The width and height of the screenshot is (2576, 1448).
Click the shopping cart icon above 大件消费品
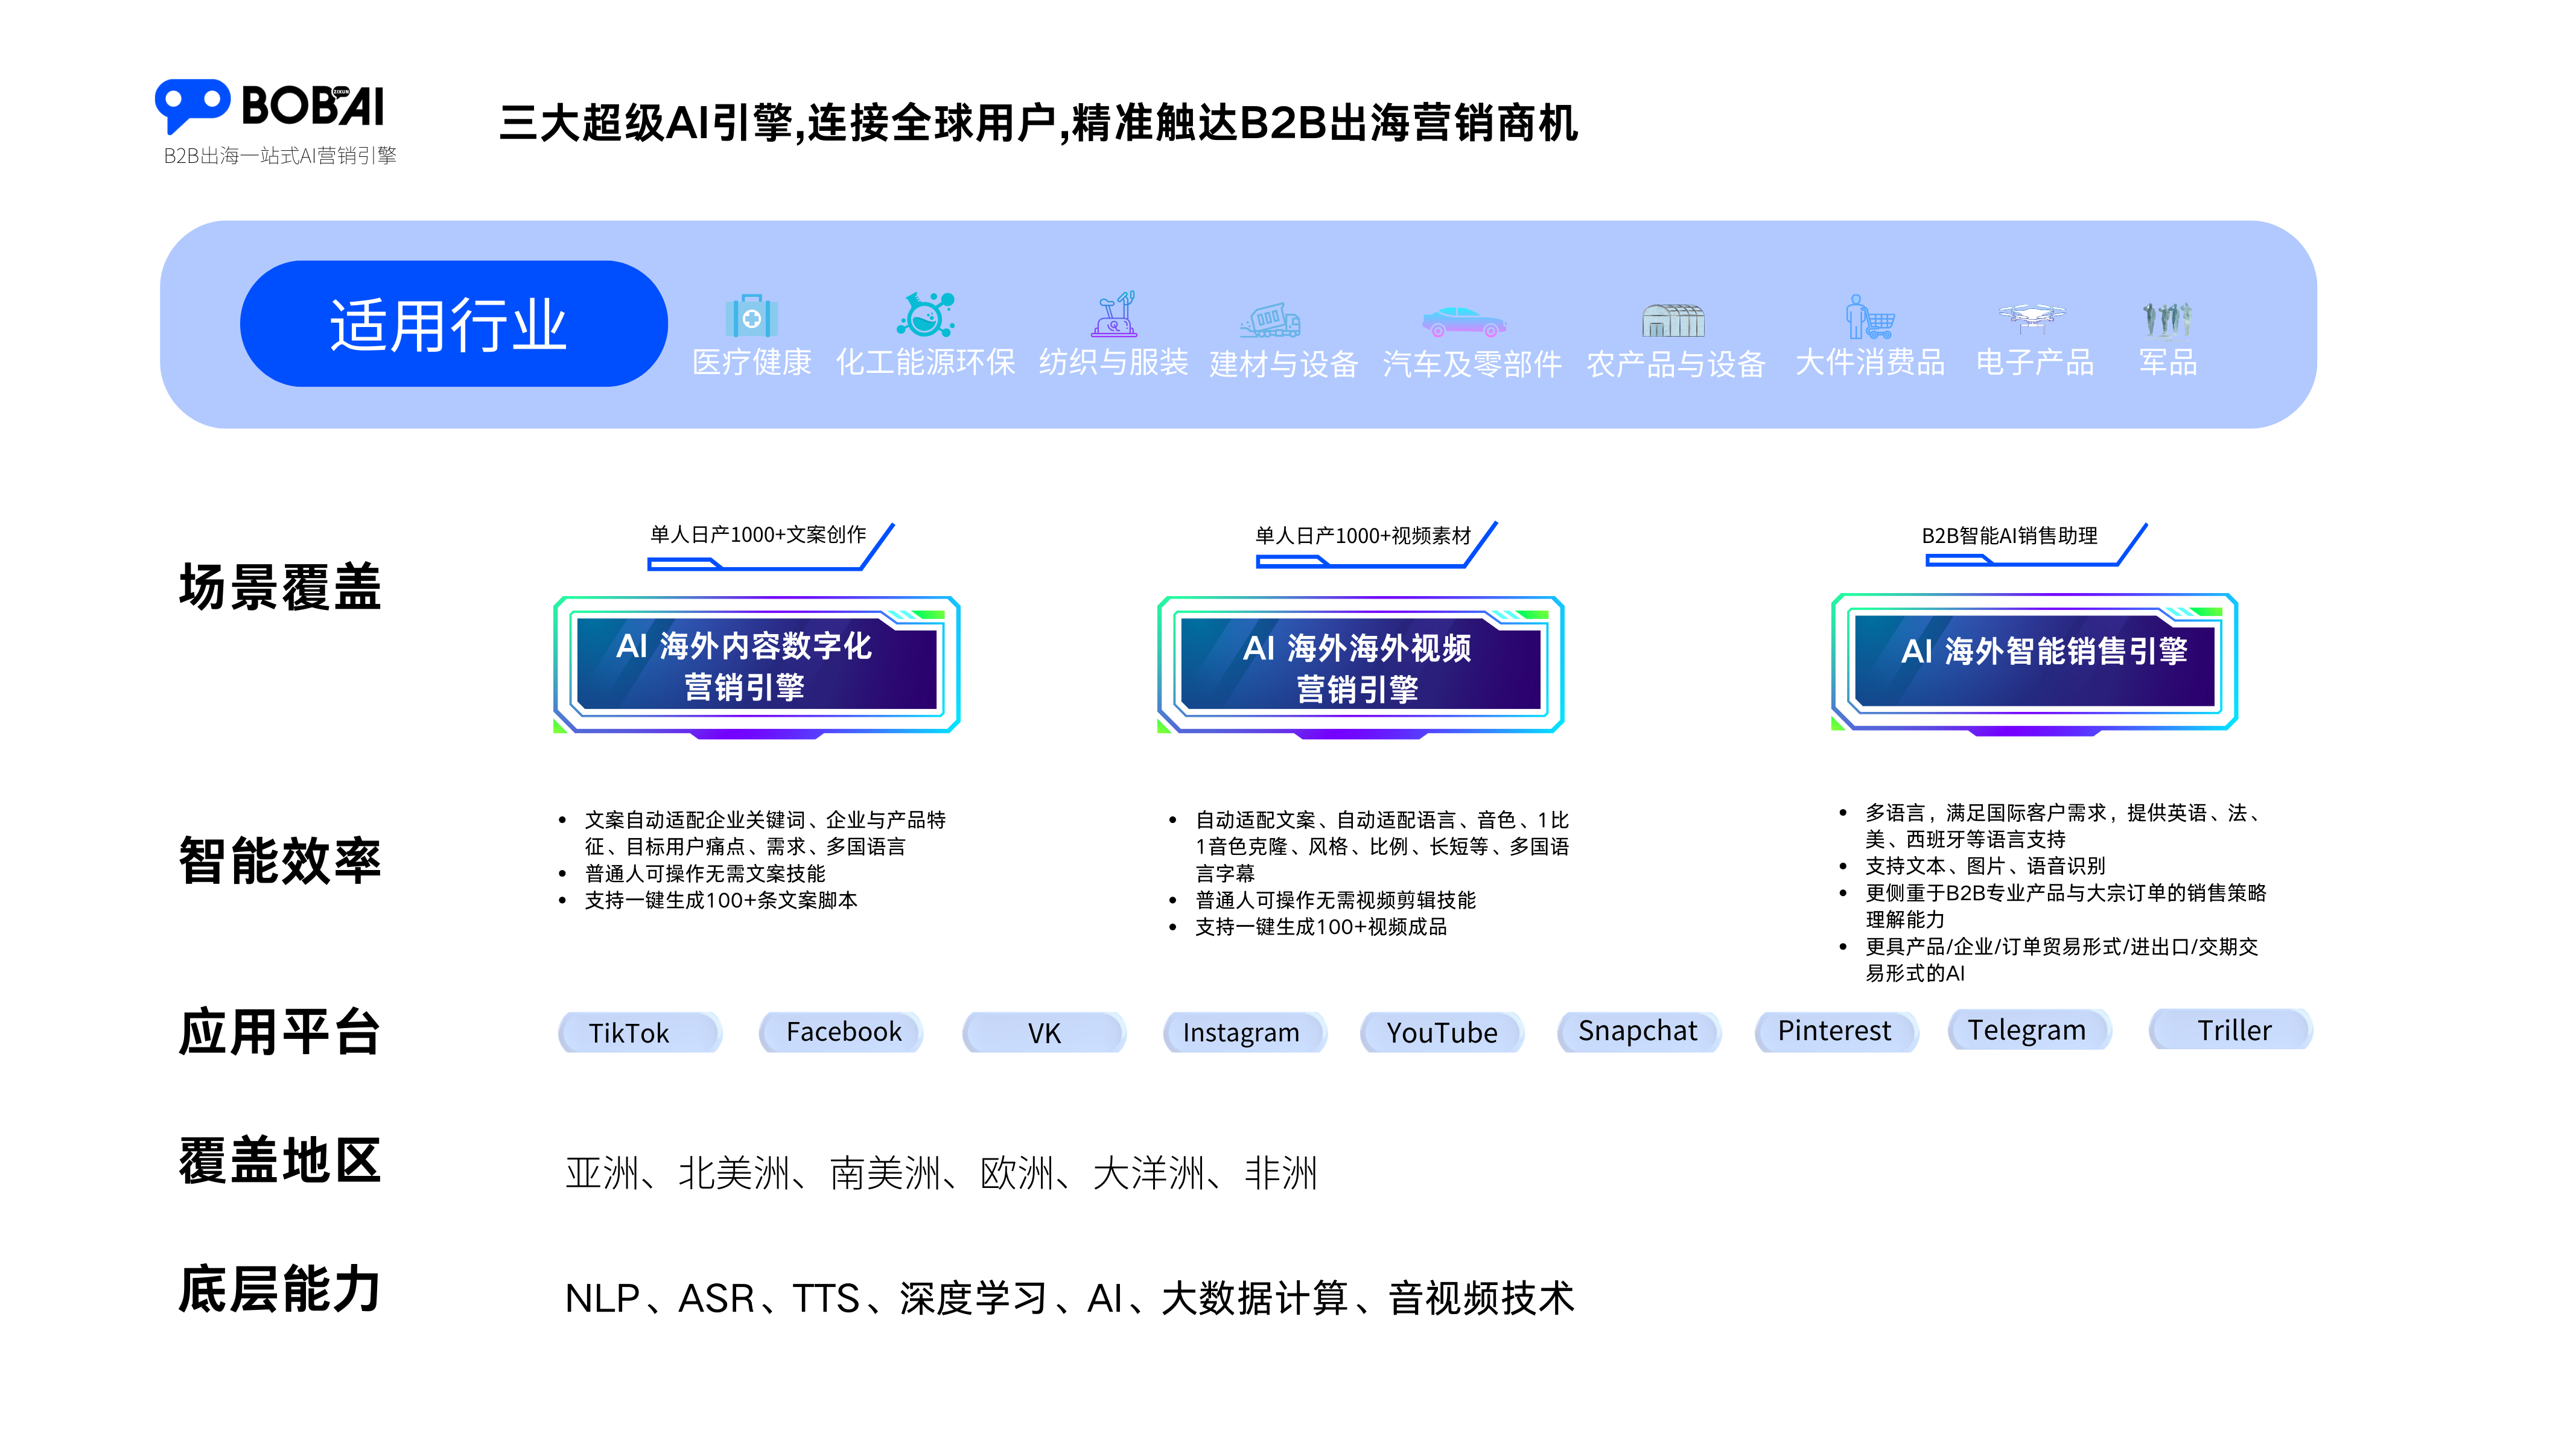[1869, 317]
